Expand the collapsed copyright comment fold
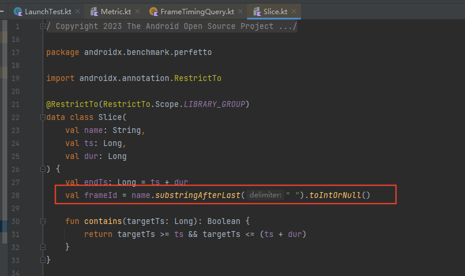The width and height of the screenshot is (465, 276). (43, 27)
